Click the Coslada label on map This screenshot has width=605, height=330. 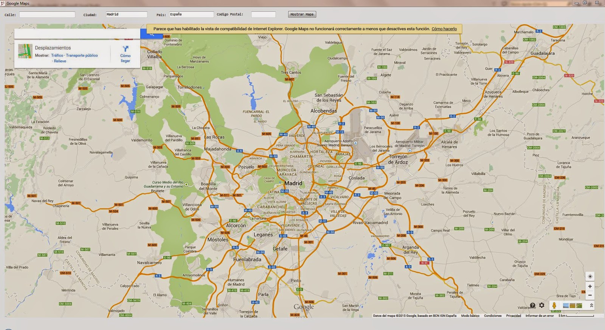(357, 178)
